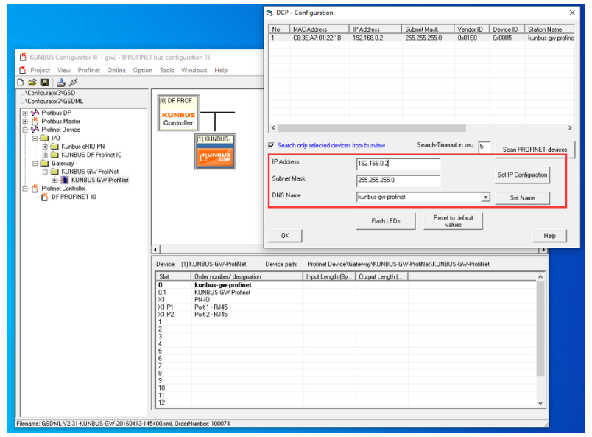The height and width of the screenshot is (437, 592).
Task: Collapse the Profinet Controller tree node
Action: [25, 188]
